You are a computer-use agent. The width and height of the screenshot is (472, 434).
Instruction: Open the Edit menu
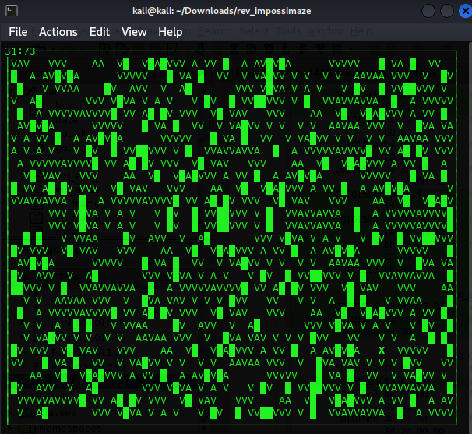(100, 32)
